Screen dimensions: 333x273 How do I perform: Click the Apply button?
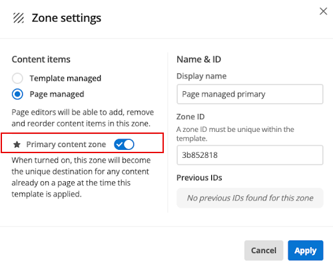pyautogui.click(x=306, y=250)
